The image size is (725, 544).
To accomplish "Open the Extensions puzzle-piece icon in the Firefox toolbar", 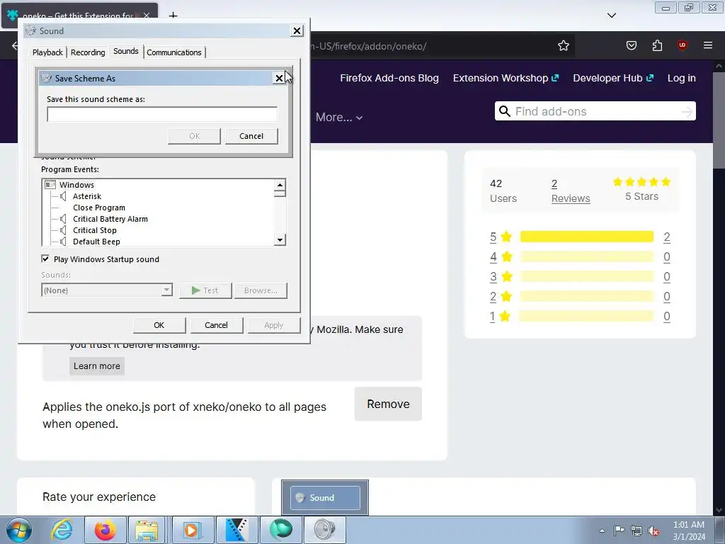I will (x=657, y=45).
